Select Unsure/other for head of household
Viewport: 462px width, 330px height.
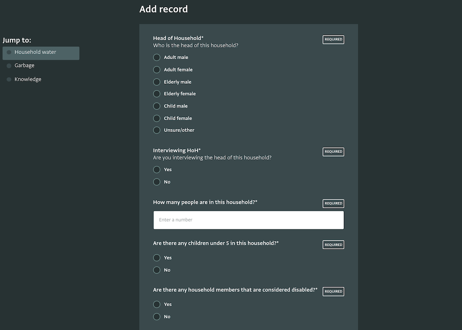pos(157,130)
